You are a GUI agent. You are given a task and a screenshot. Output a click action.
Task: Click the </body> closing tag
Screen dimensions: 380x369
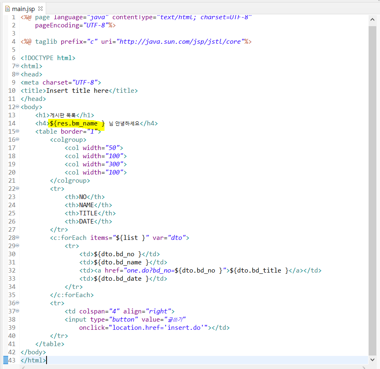[x=33, y=352]
